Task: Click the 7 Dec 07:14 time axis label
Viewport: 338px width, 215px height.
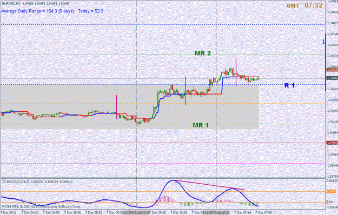Action: tap(243, 212)
